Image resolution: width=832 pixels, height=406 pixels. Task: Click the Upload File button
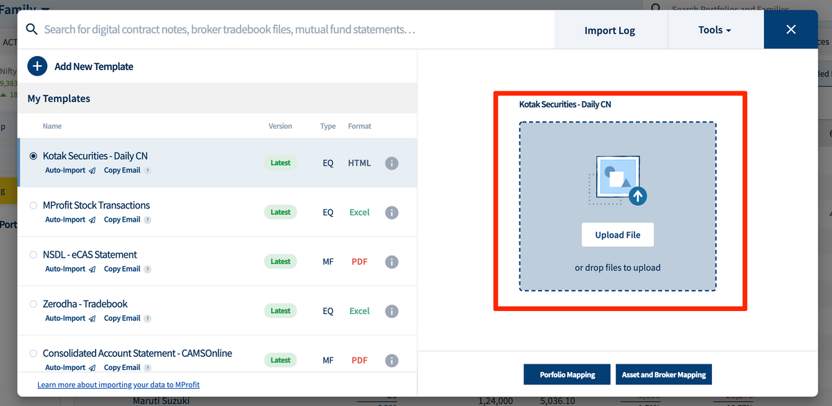click(618, 235)
